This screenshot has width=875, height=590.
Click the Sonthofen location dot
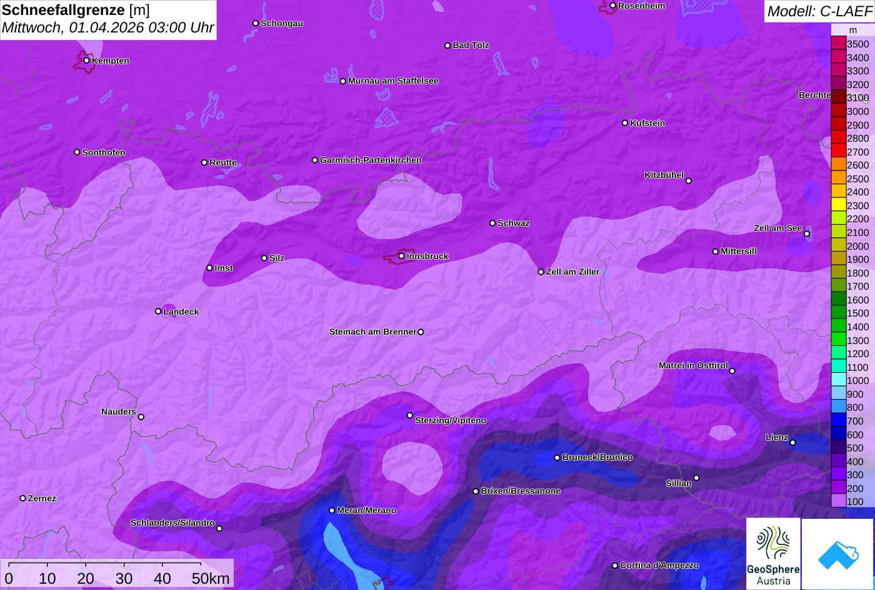pos(77,152)
